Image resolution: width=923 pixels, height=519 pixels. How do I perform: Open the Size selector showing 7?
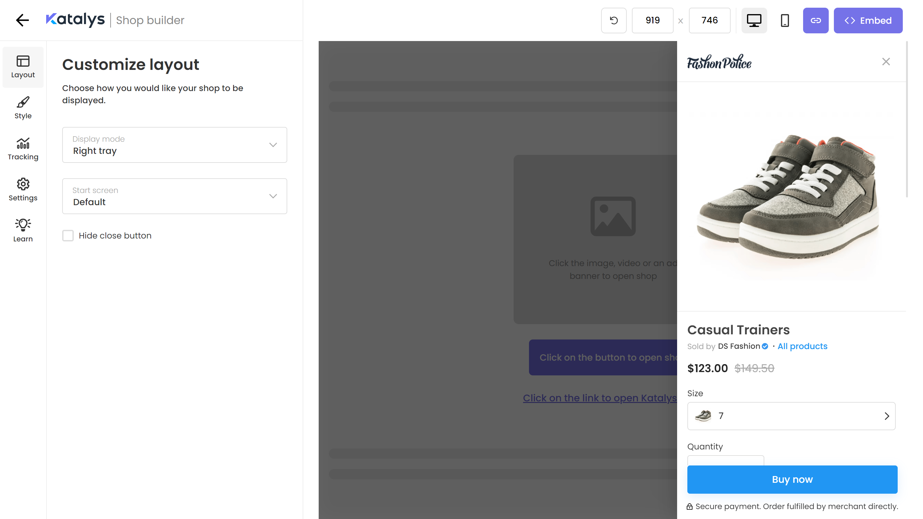pyautogui.click(x=791, y=416)
